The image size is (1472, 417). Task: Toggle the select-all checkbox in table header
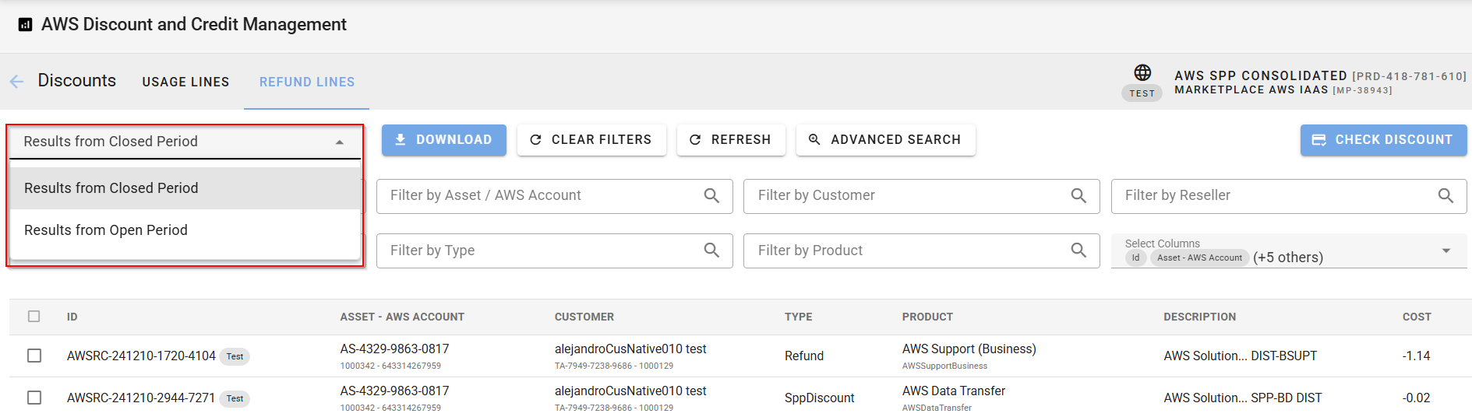[34, 317]
